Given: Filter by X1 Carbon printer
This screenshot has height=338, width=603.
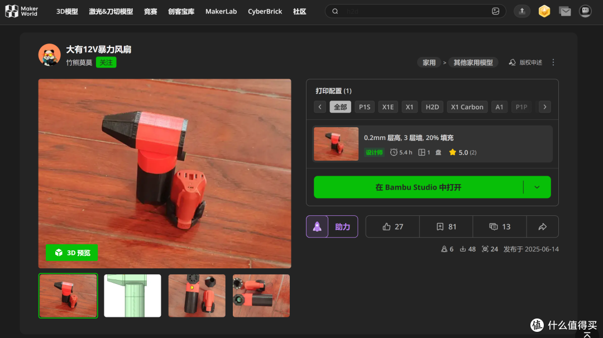Looking at the screenshot, I should pyautogui.click(x=467, y=107).
